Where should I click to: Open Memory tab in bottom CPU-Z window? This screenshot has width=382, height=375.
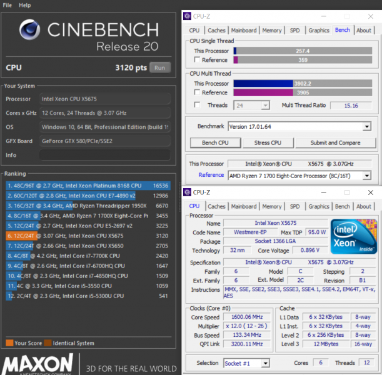click(x=272, y=206)
